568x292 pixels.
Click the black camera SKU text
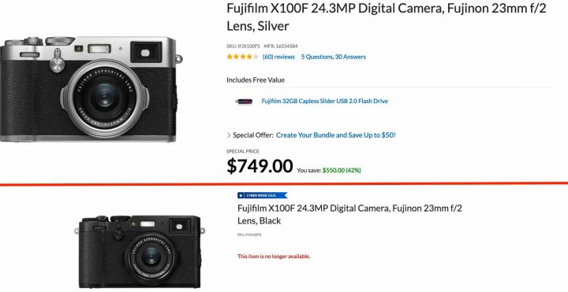[249, 235]
